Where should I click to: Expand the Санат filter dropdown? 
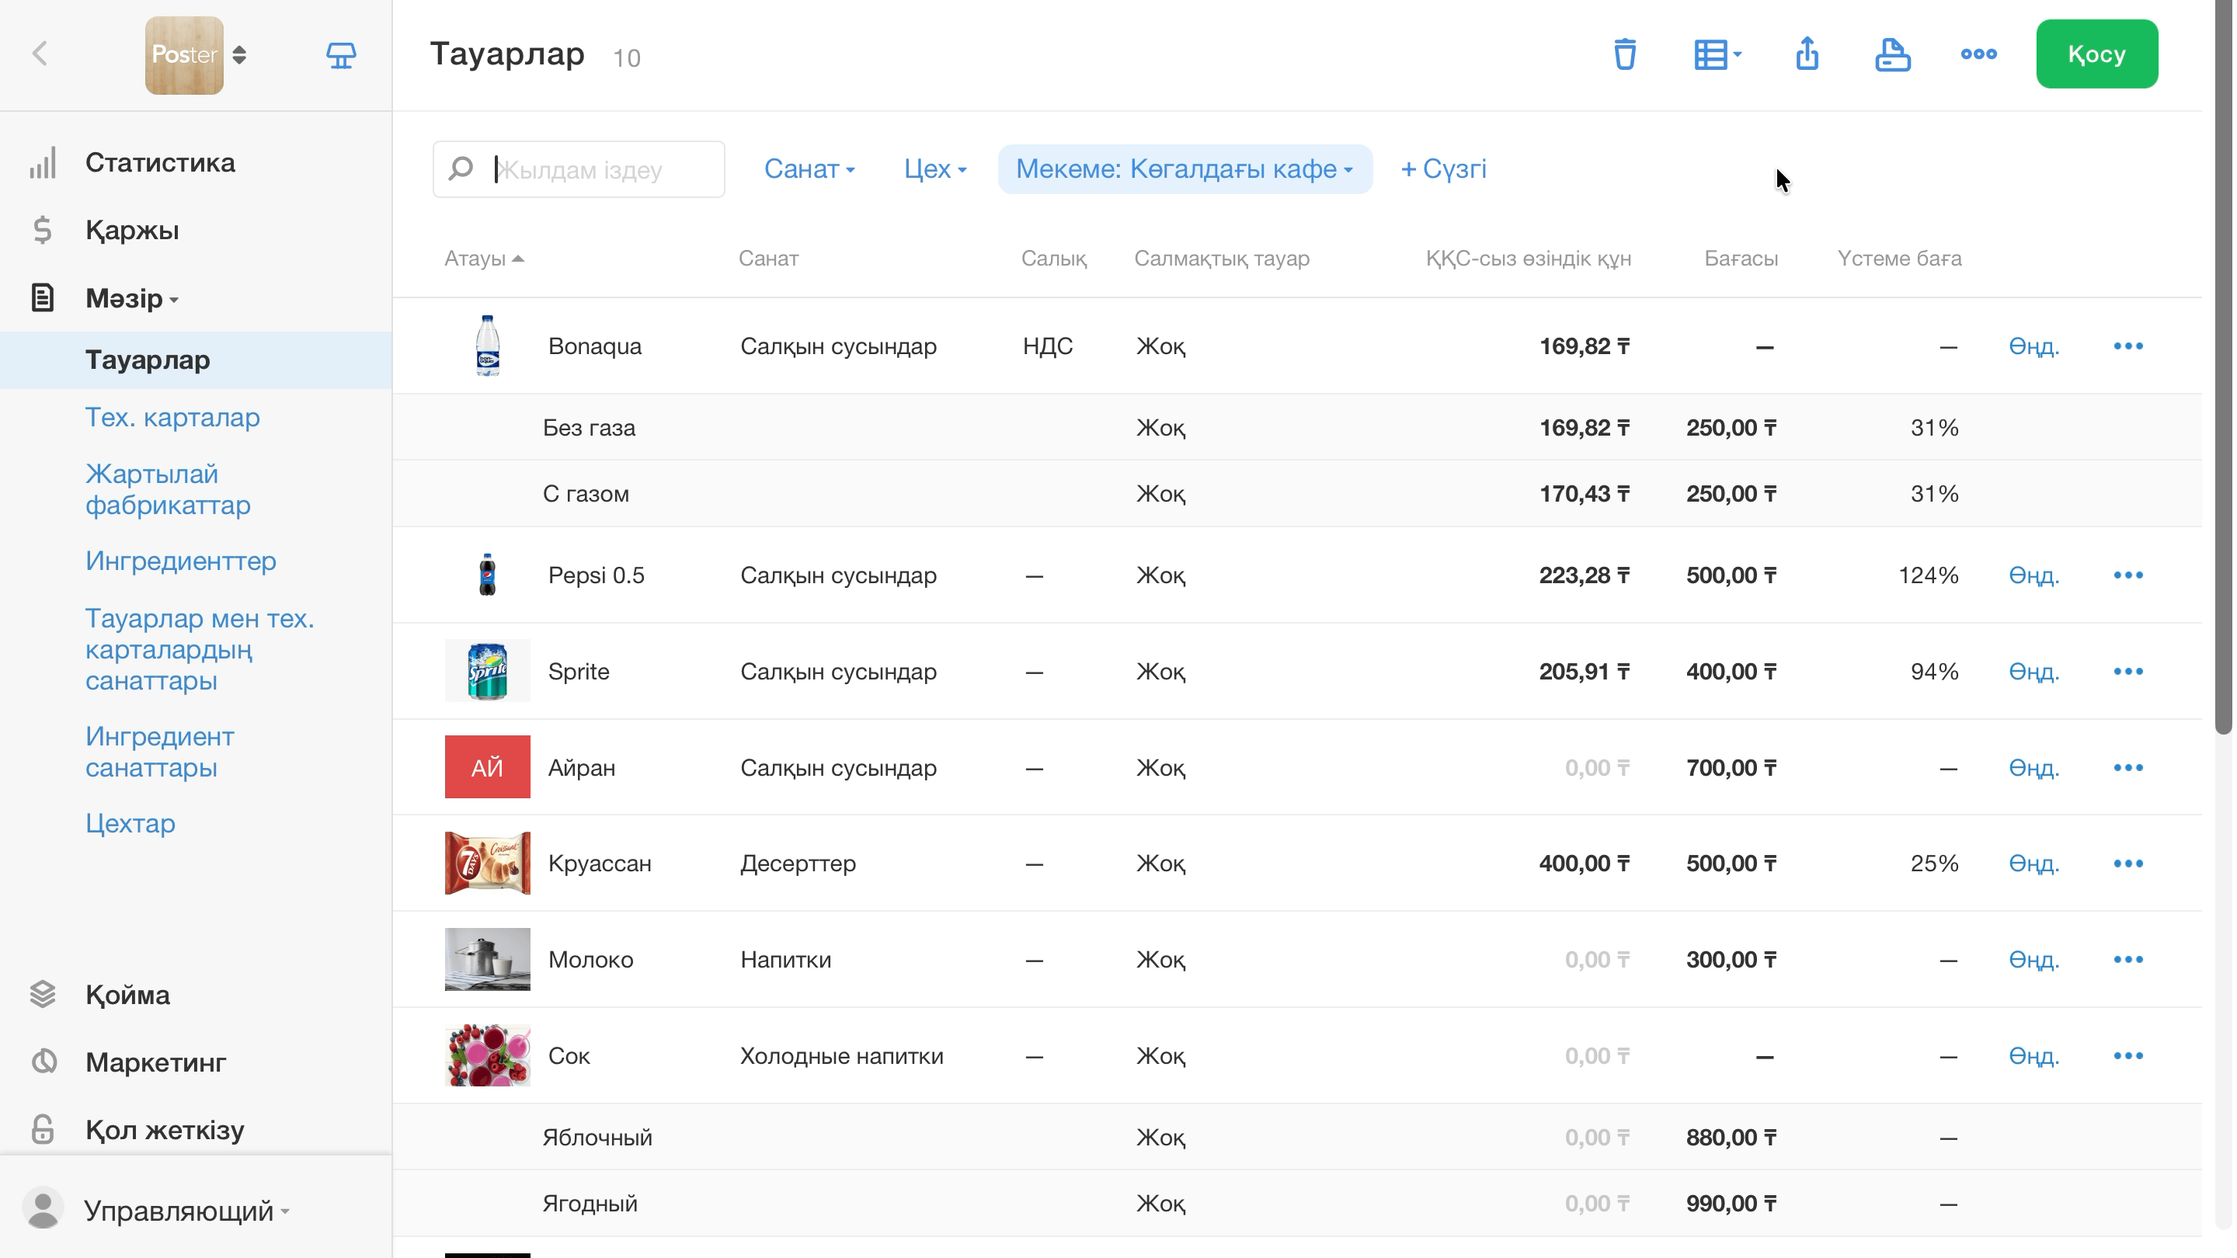(x=809, y=169)
